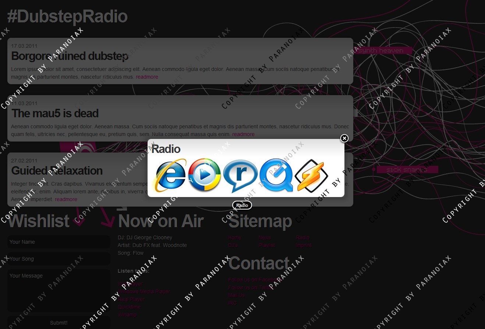This screenshot has height=329, width=485.
Task: Focus the Your Name input field
Action: [x=59, y=242]
